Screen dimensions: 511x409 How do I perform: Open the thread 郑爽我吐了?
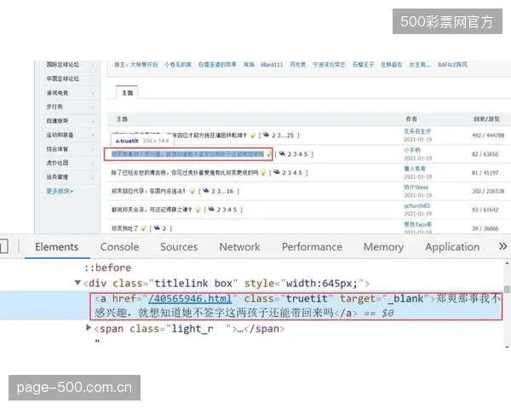coord(125,228)
